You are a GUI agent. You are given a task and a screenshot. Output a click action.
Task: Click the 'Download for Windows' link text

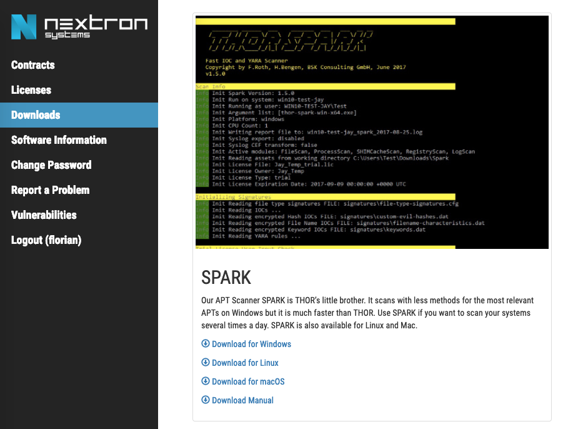coord(251,344)
